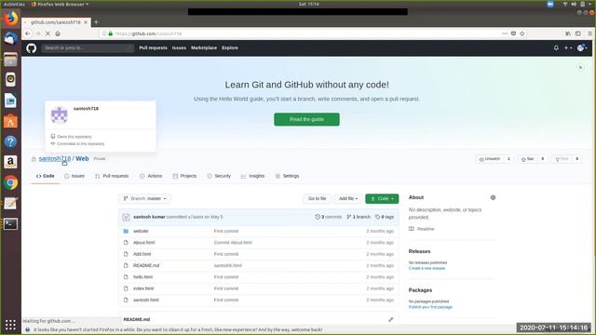Open Pull requests in top navigation
Image resolution: width=596 pixels, height=335 pixels.
pyautogui.click(x=153, y=47)
